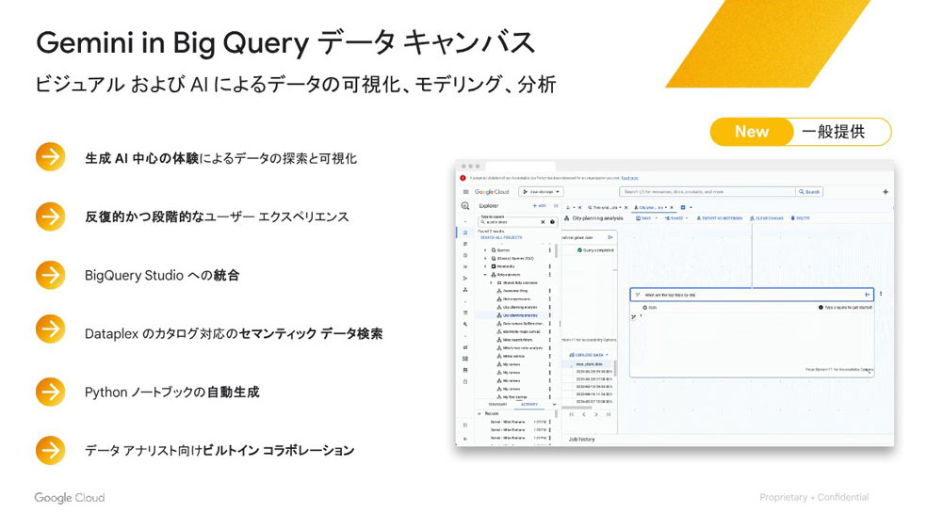Image resolution: width=942 pixels, height=513 pixels.
Task: Click the Read more link in warning banner
Action: [x=629, y=178]
